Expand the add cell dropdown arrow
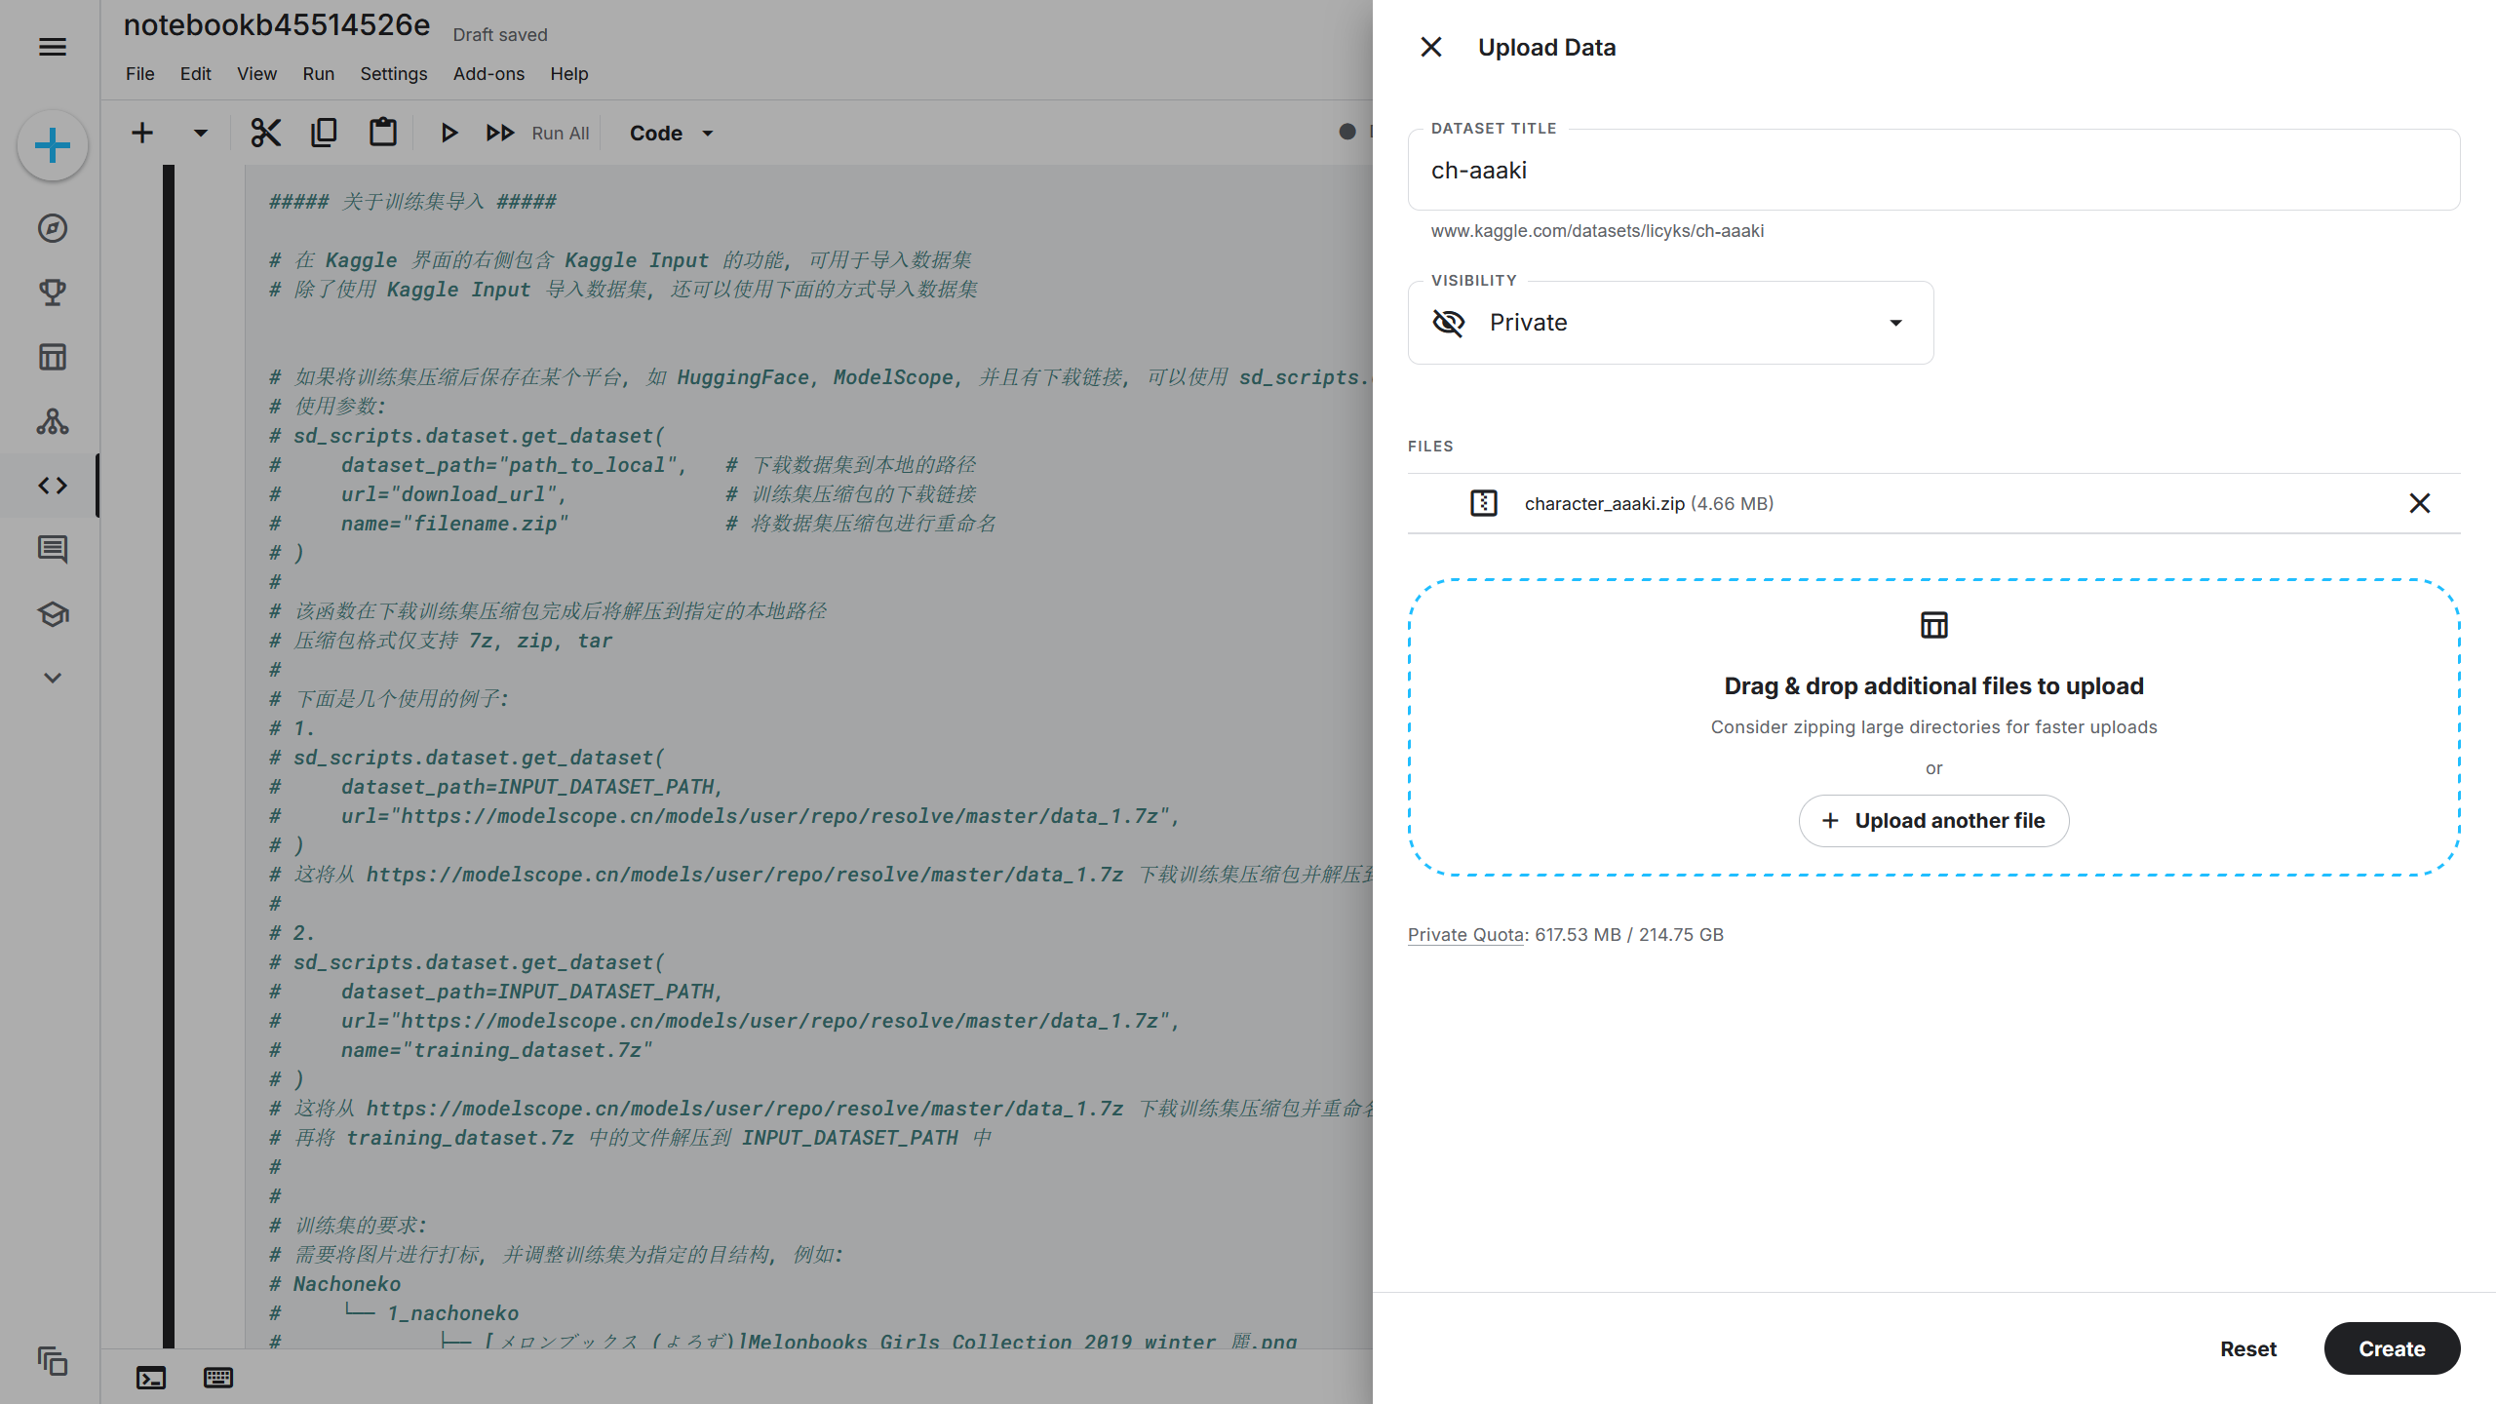 coord(201,133)
